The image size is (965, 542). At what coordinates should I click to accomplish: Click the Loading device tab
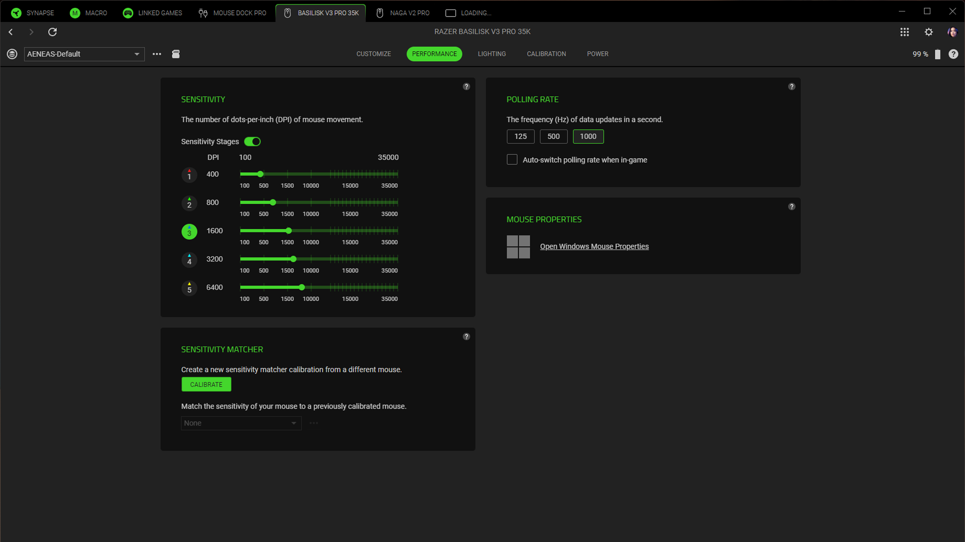tap(468, 13)
